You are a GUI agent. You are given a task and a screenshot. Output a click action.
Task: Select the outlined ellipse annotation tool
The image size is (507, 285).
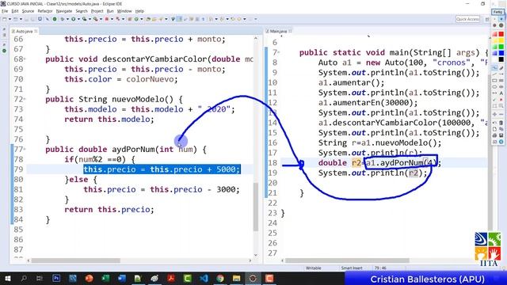point(494,86)
